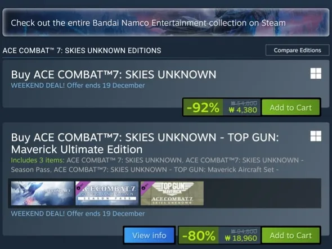
Task: Select the ₩4,380 discounted price
Action: click(x=243, y=110)
